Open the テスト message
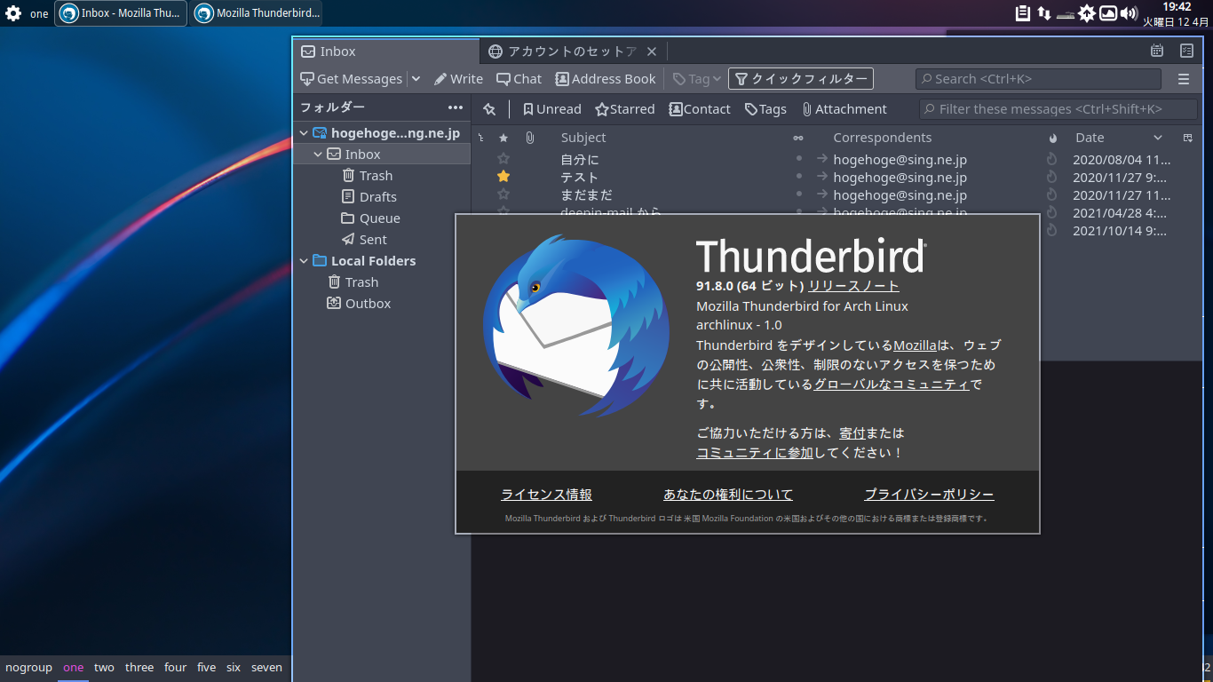 point(580,178)
